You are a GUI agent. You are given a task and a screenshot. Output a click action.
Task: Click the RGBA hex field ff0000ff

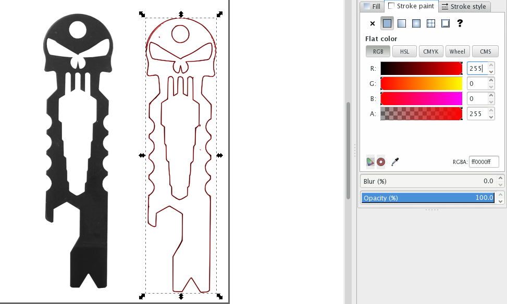pos(484,162)
